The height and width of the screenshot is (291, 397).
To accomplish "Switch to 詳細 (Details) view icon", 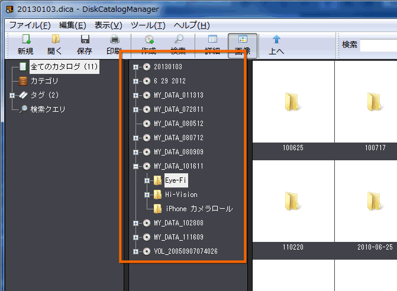I will tap(212, 39).
